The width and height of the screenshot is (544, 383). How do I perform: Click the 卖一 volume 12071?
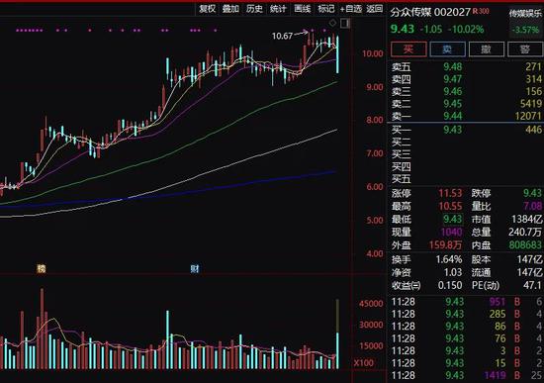point(528,116)
